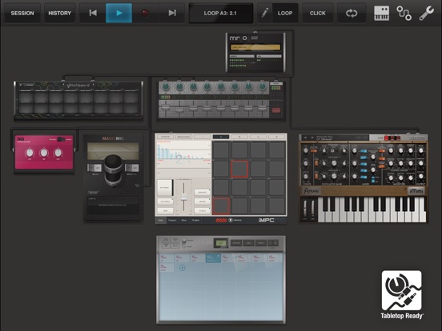This screenshot has width=442, height=331.
Task: Click the plus icon in the sequencer grid
Action: click(182, 267)
